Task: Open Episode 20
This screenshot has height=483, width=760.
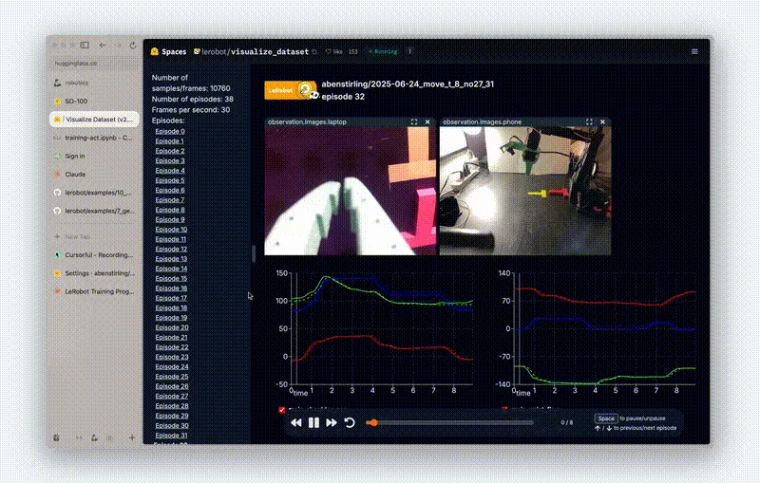Action: pos(172,327)
